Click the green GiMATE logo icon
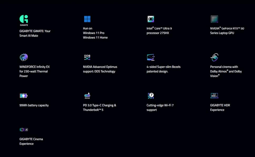Screen dimensions: 255x157 (x=24, y=20)
